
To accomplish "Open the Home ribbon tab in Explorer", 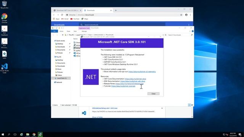I will [61, 31].
